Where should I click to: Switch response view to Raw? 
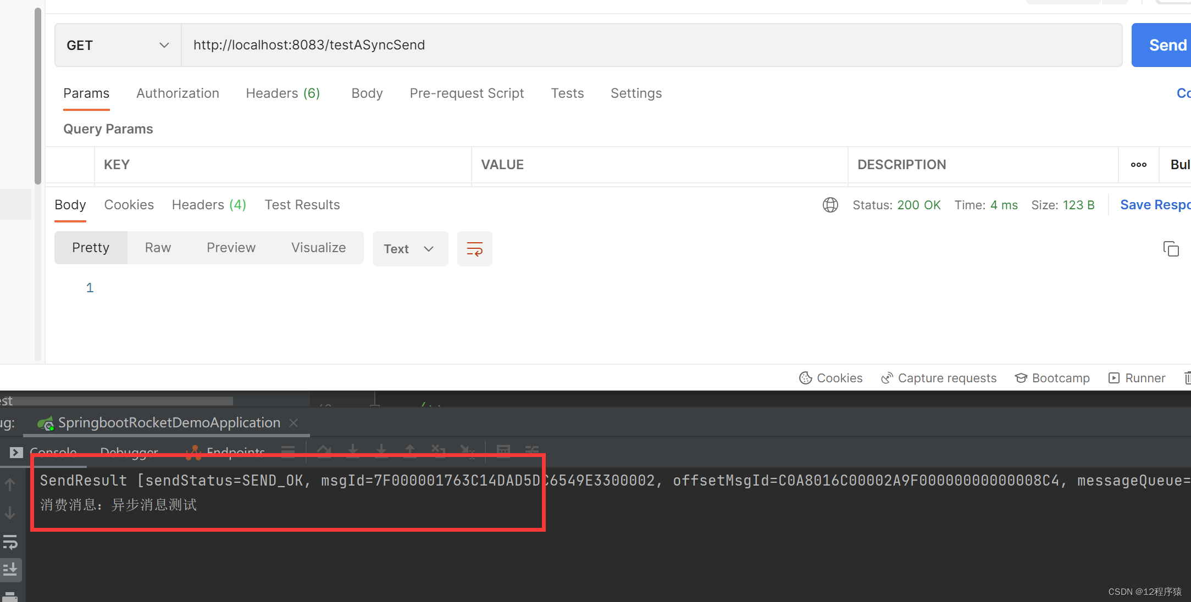158,248
